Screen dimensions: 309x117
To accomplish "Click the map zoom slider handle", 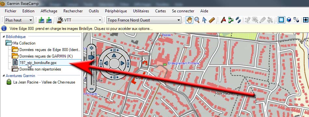I will pyautogui.click(x=92, y=57).
